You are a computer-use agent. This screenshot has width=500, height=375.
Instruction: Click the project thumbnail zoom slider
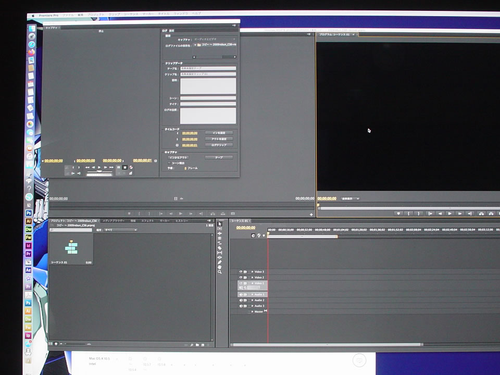(x=78, y=344)
